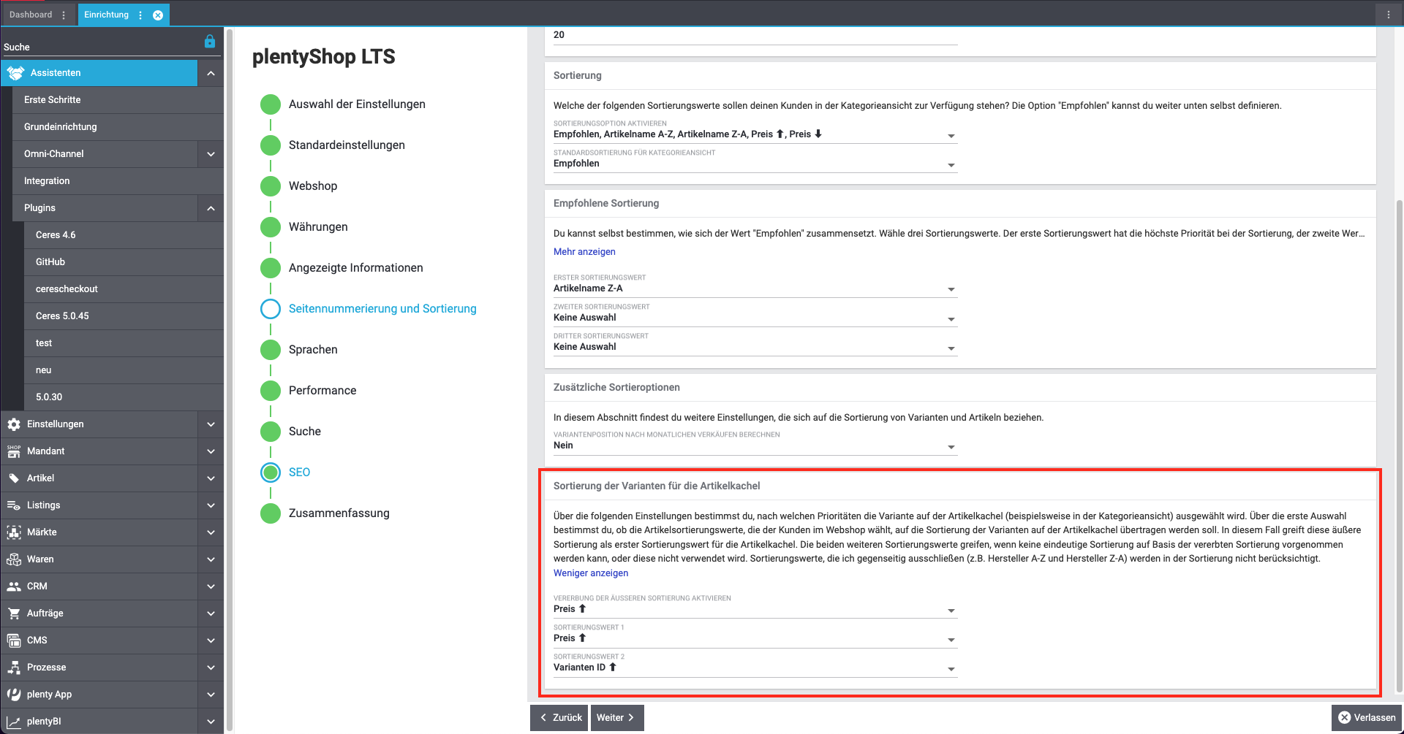The height and width of the screenshot is (734, 1404).
Task: Click the Weniger anzeigen link
Action: click(590, 573)
